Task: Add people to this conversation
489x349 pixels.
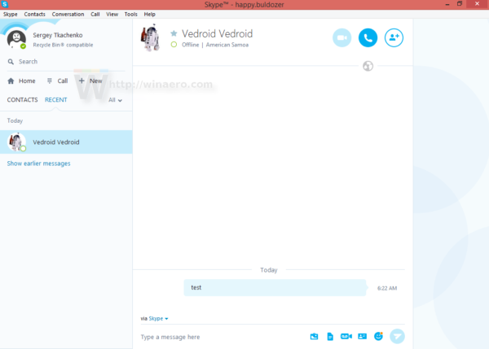Action: (x=394, y=37)
